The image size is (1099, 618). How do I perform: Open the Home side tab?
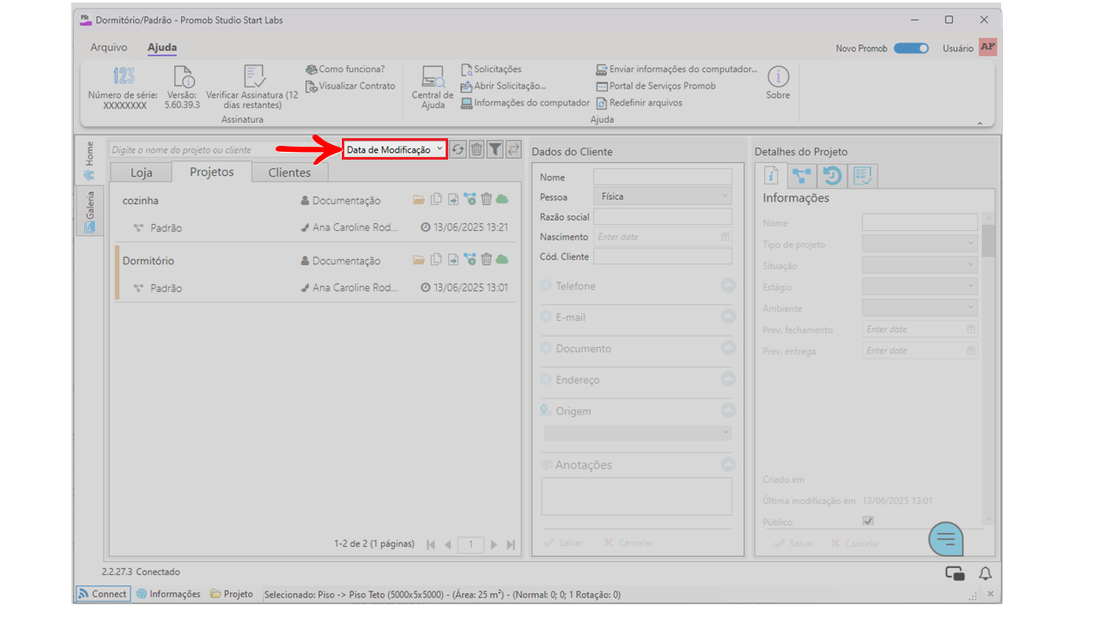[89, 161]
